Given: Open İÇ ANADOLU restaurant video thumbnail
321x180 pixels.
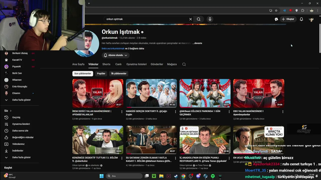Looking at the screenshot, I should (x=205, y=140).
